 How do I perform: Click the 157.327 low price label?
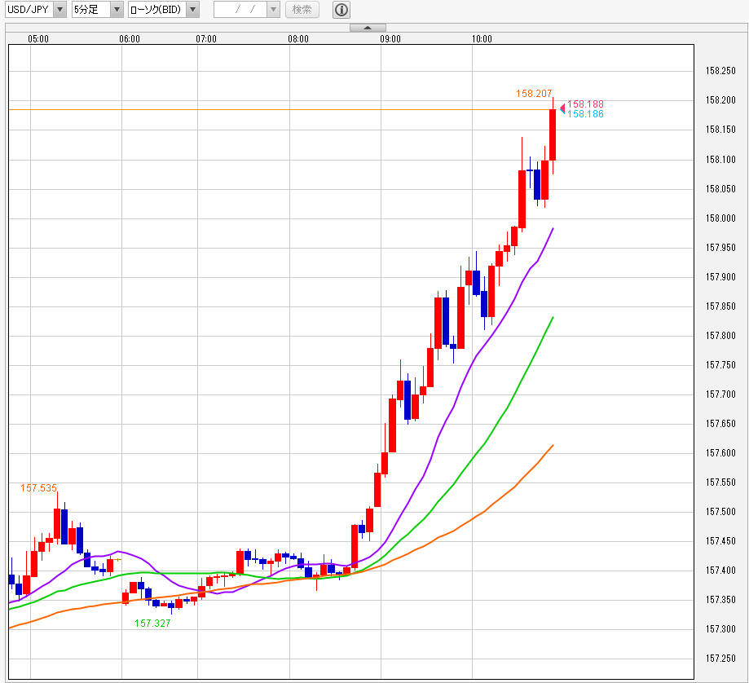tap(152, 624)
